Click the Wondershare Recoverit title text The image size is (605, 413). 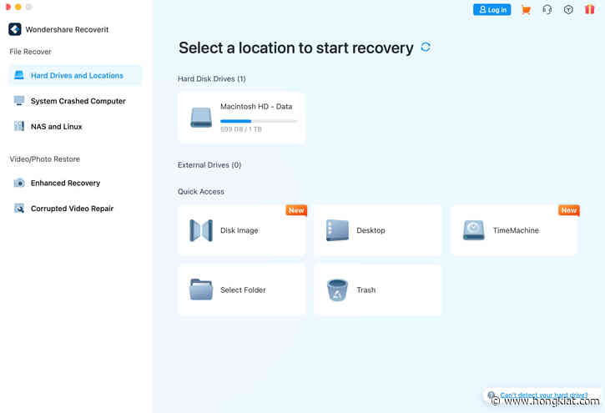[x=67, y=30]
